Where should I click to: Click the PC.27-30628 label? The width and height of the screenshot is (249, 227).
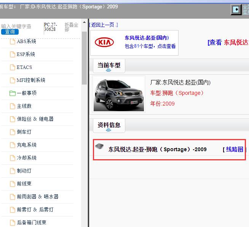pyautogui.click(x=51, y=27)
